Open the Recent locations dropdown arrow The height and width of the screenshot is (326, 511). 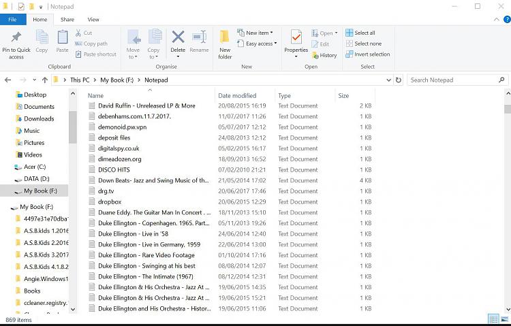click(x=35, y=80)
